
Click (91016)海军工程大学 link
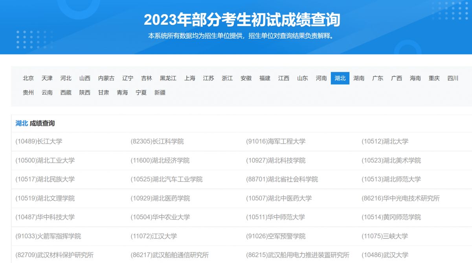coord(276,141)
